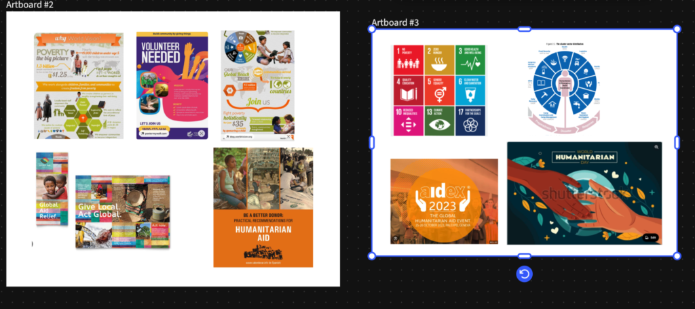Viewport: 695px width, 309px height.
Task: Click the top-left corner handle of Artboard #3
Action: pos(371,28)
